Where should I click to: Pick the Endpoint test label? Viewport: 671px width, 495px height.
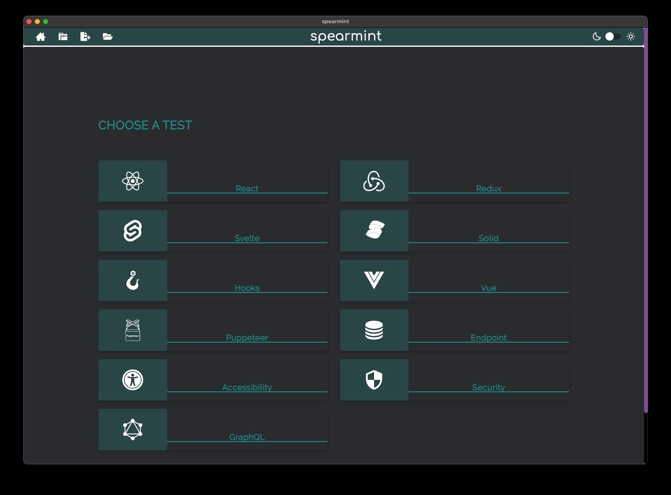click(x=489, y=338)
